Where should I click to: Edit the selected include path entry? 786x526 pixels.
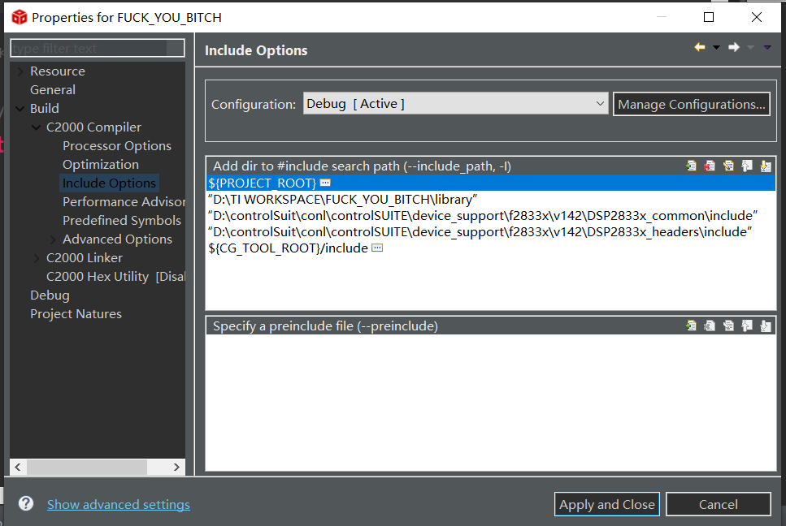click(x=728, y=166)
